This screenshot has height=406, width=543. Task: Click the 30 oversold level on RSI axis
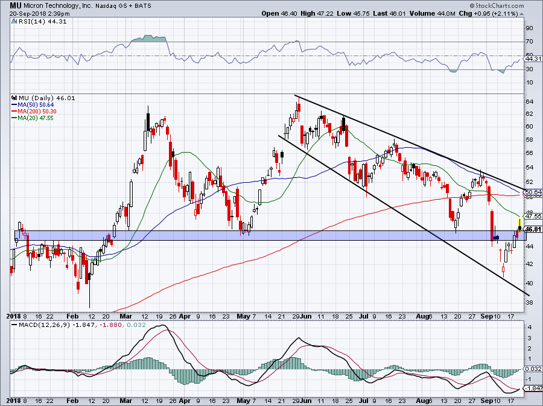(529, 69)
